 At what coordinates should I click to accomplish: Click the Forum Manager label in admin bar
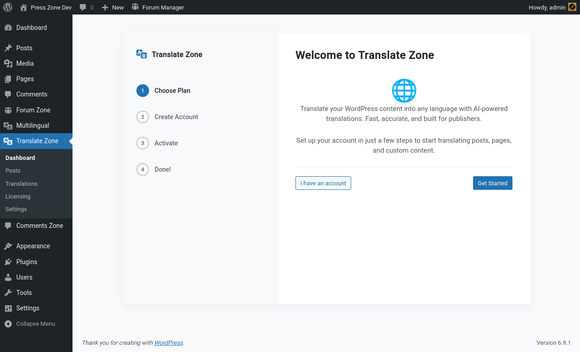(163, 7)
